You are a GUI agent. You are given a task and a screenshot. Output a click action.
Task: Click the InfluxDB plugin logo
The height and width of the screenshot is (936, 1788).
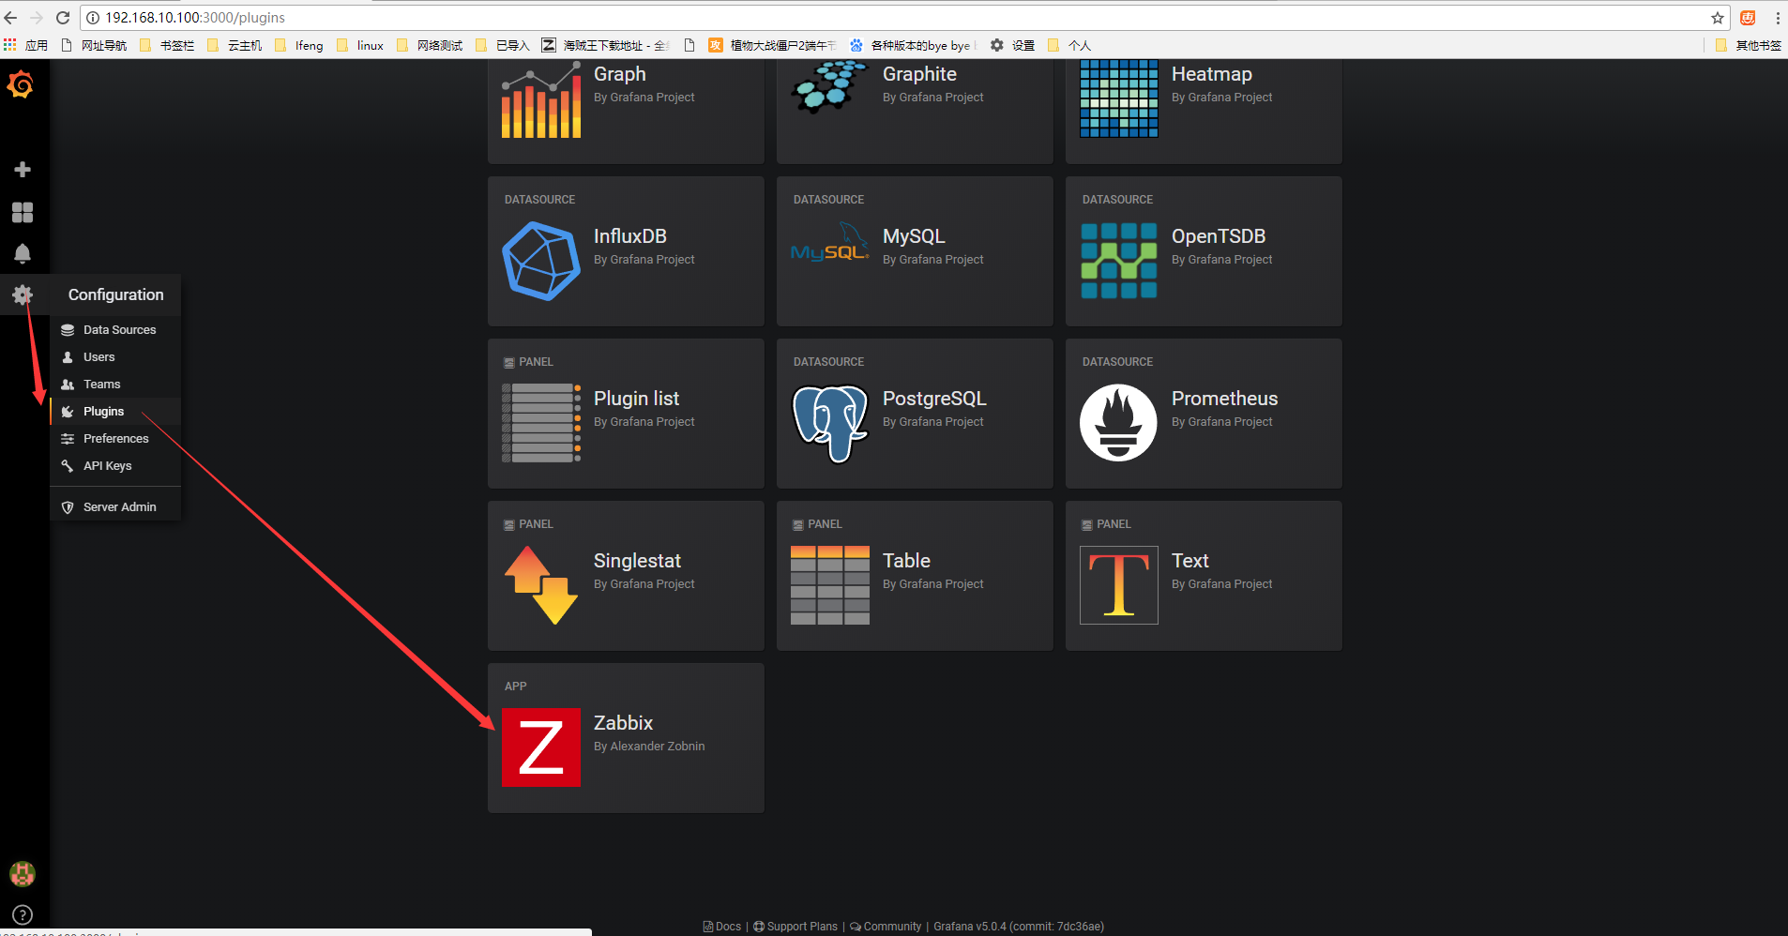click(x=541, y=262)
